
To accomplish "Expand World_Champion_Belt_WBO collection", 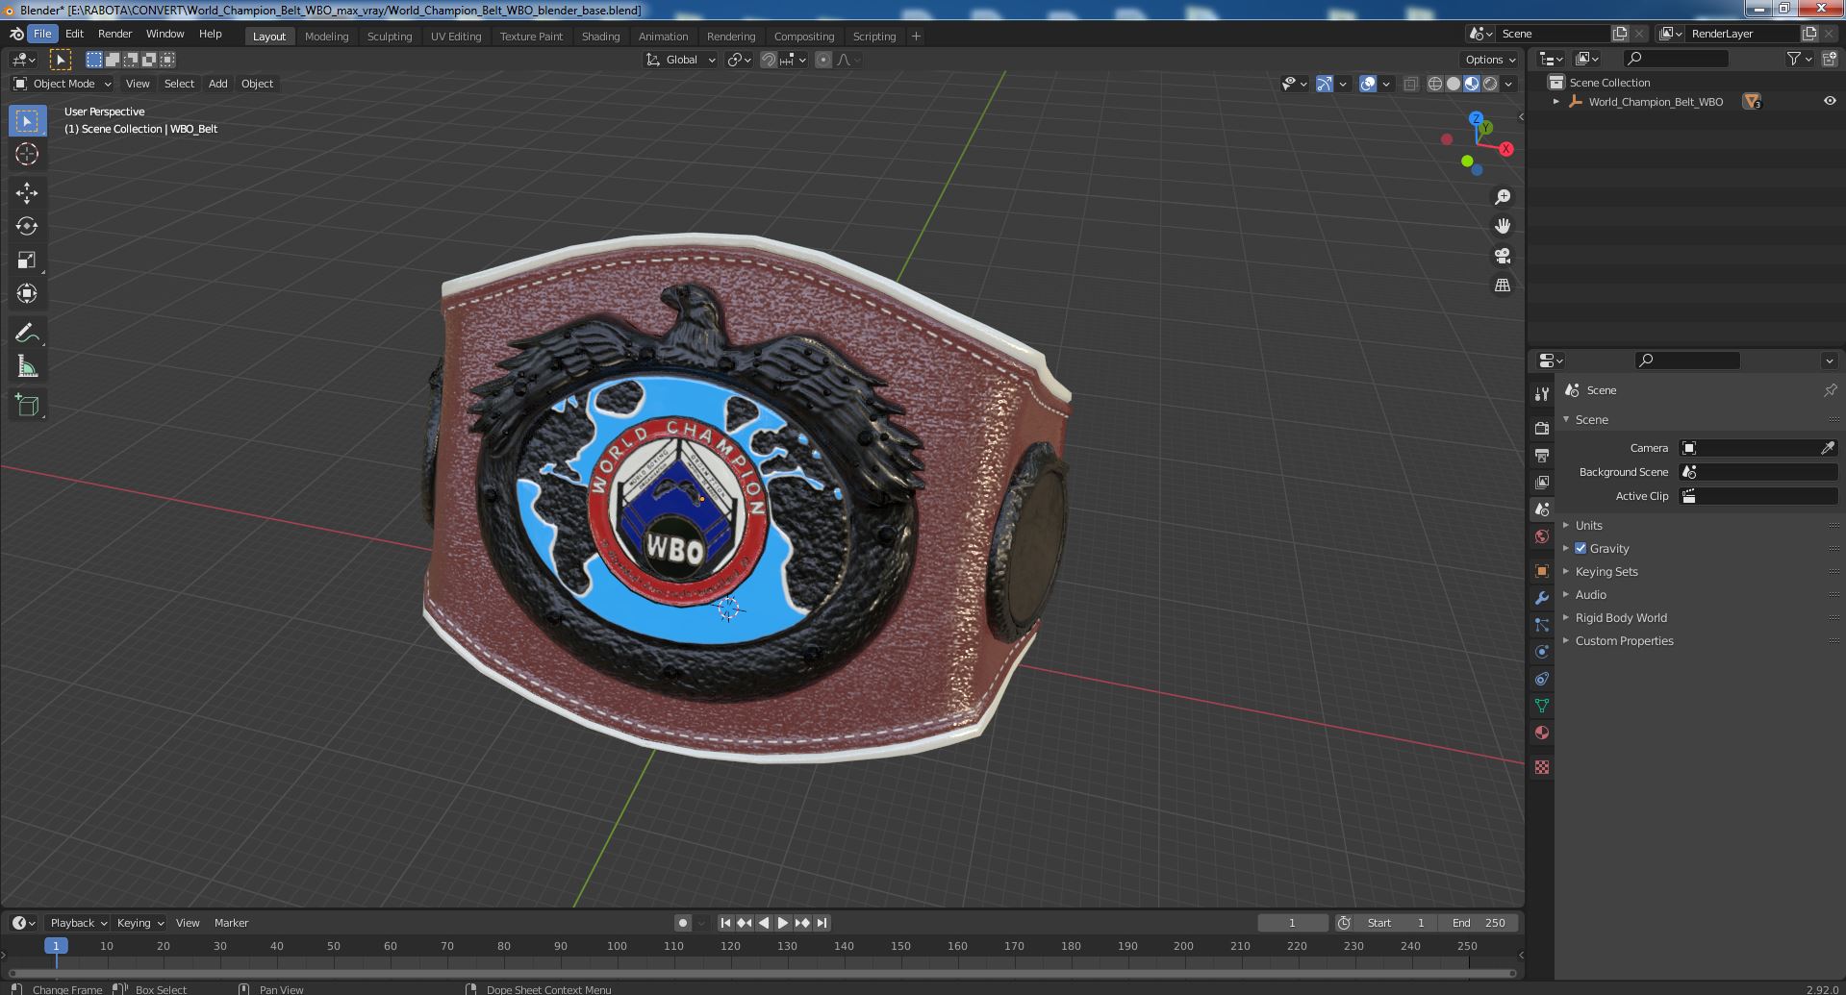I will [x=1555, y=101].
